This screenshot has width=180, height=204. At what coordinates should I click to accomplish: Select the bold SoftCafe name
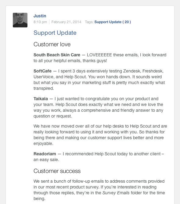click(42, 71)
